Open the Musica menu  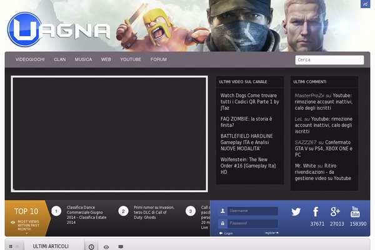(x=83, y=59)
